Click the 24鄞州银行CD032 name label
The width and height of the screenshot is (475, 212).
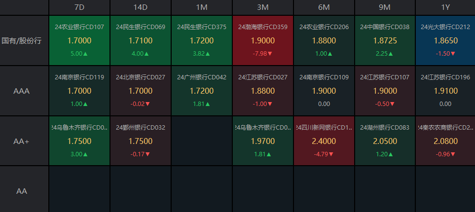pyautogui.click(x=141, y=128)
